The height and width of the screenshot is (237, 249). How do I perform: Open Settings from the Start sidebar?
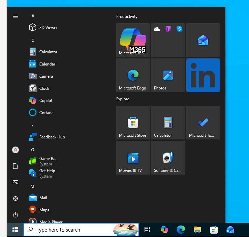[15, 199]
